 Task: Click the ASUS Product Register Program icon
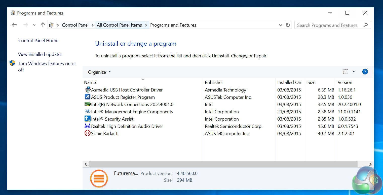(87, 97)
